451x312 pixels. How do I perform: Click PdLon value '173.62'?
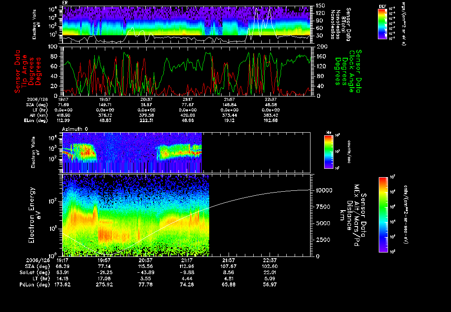[63, 285]
